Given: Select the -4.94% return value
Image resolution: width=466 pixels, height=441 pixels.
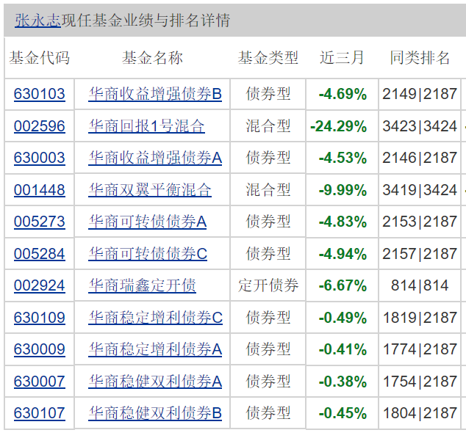Looking at the screenshot, I should 343,254.
